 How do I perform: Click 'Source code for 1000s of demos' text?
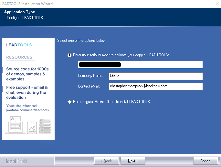[x=27, y=74]
